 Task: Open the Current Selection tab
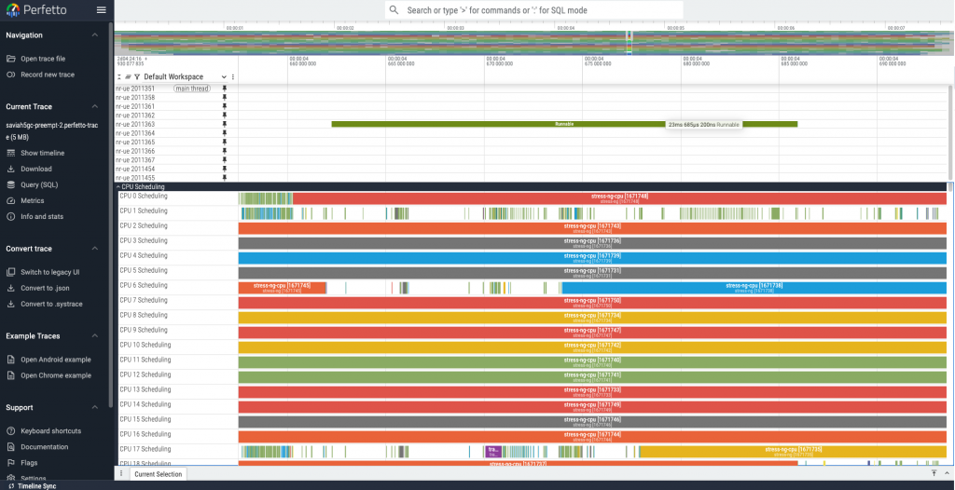(x=158, y=474)
